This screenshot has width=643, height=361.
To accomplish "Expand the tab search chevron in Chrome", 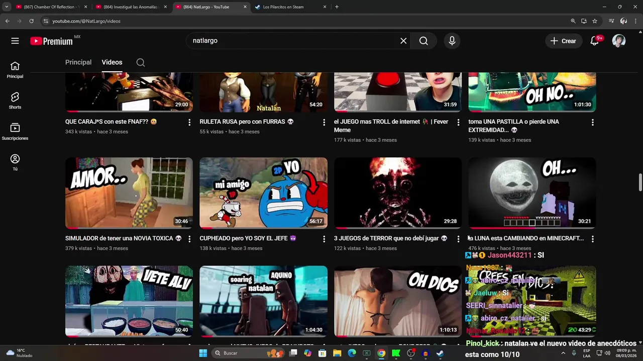I will click(x=7, y=7).
